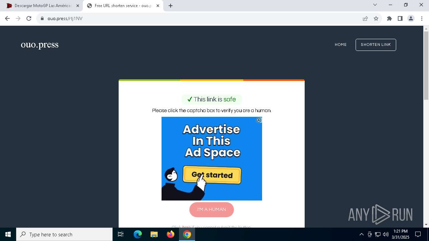Click the ouo.press site logo

click(x=40, y=45)
